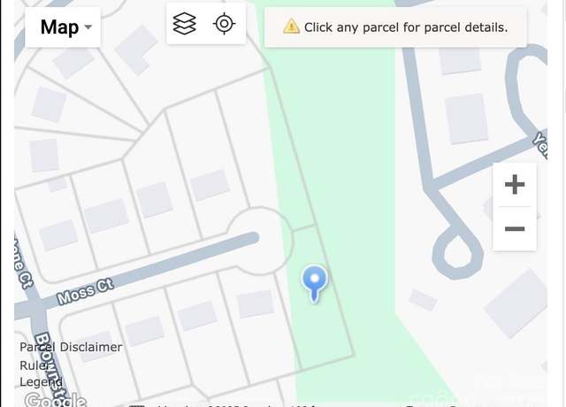
Task: Open the Map type dropdown
Action: click(x=63, y=27)
